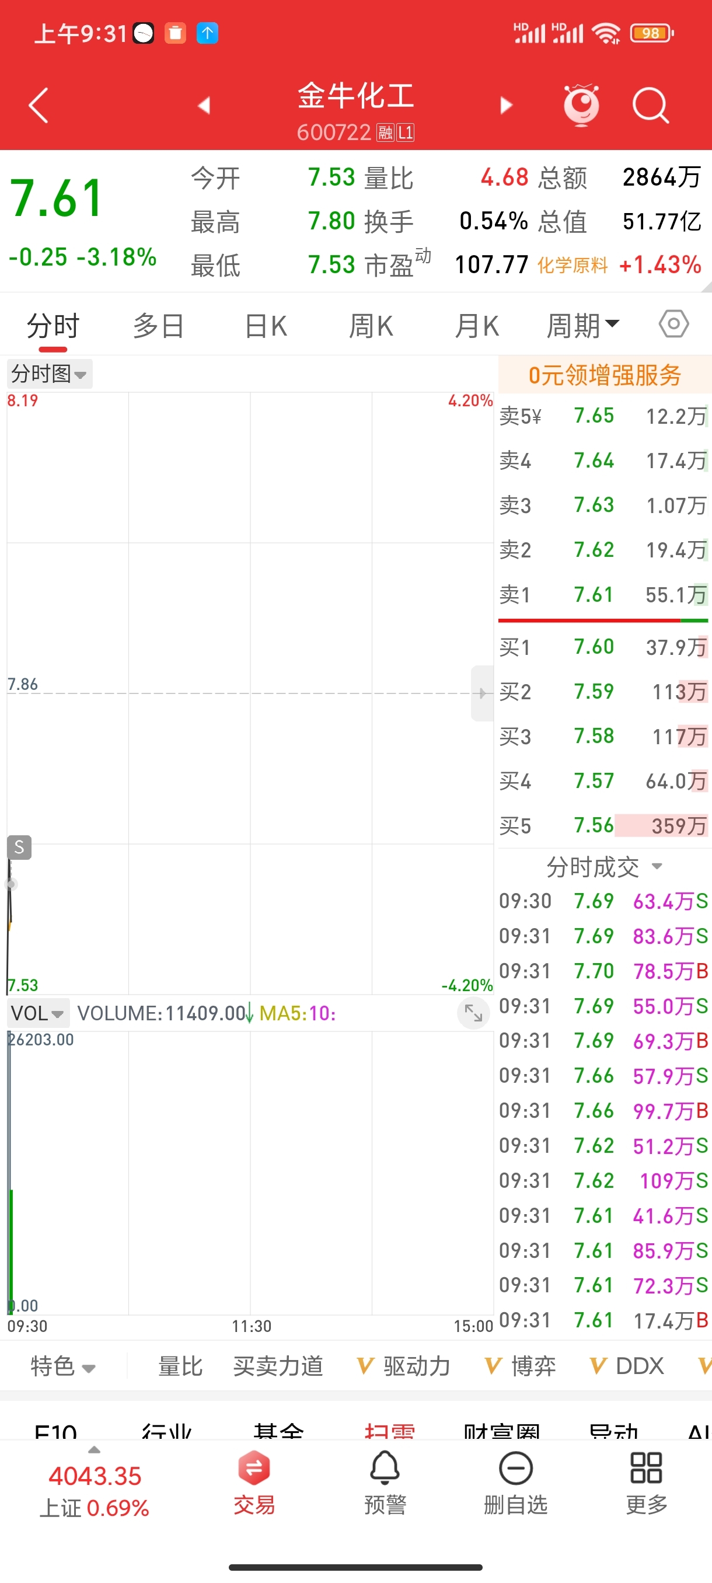Open the V DDX indicator
Image resolution: width=712 pixels, height=1583 pixels.
627,1366
